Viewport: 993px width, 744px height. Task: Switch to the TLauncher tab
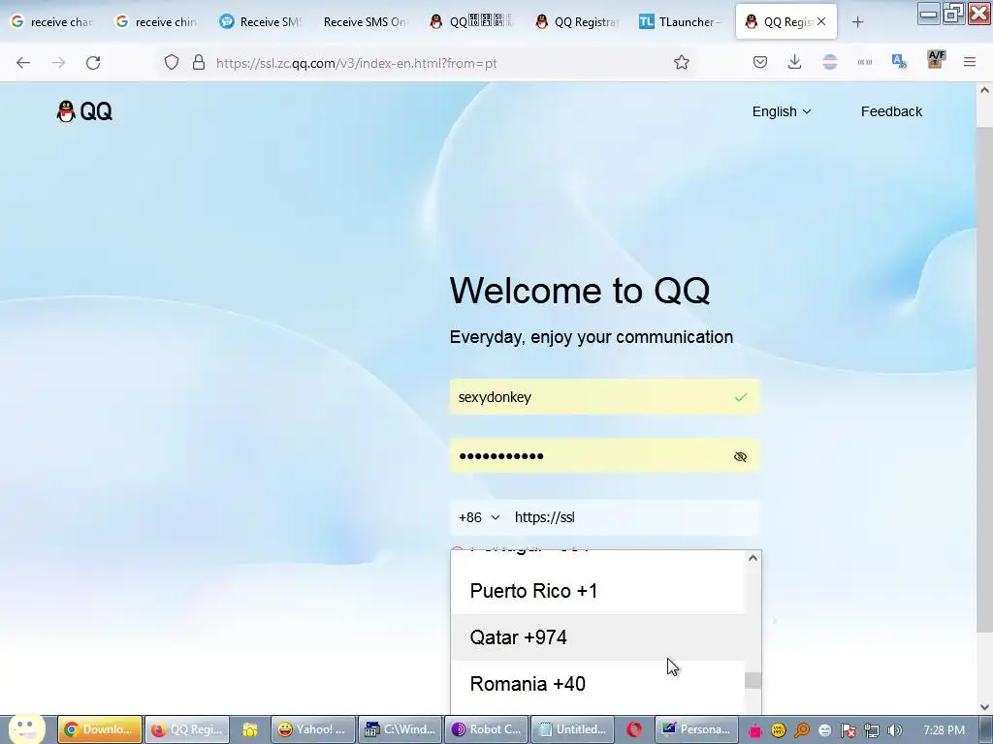[681, 22]
